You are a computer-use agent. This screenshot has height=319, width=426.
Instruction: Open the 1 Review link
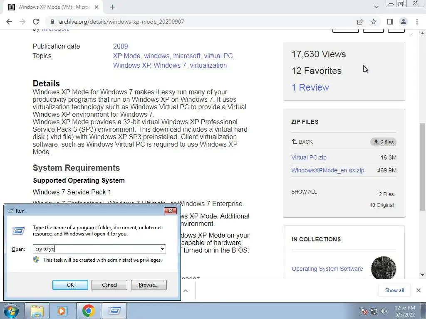click(x=310, y=87)
